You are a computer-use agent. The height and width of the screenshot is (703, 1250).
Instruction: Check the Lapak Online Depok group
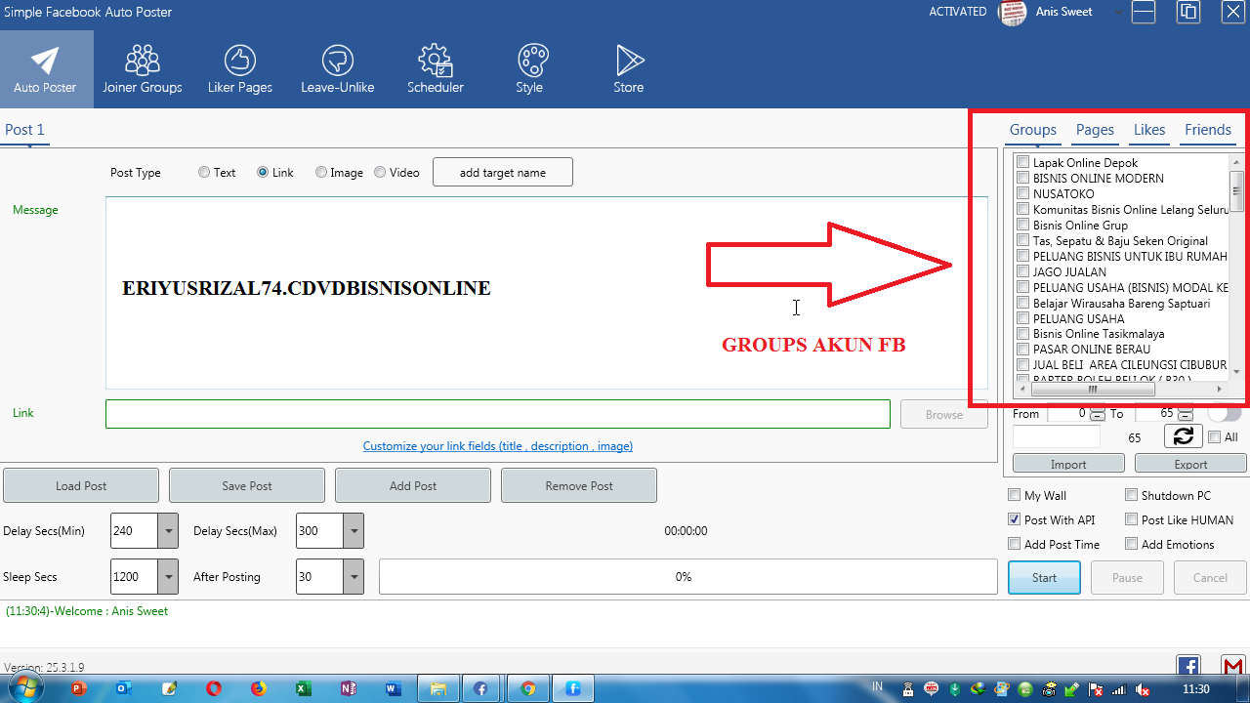point(1023,162)
